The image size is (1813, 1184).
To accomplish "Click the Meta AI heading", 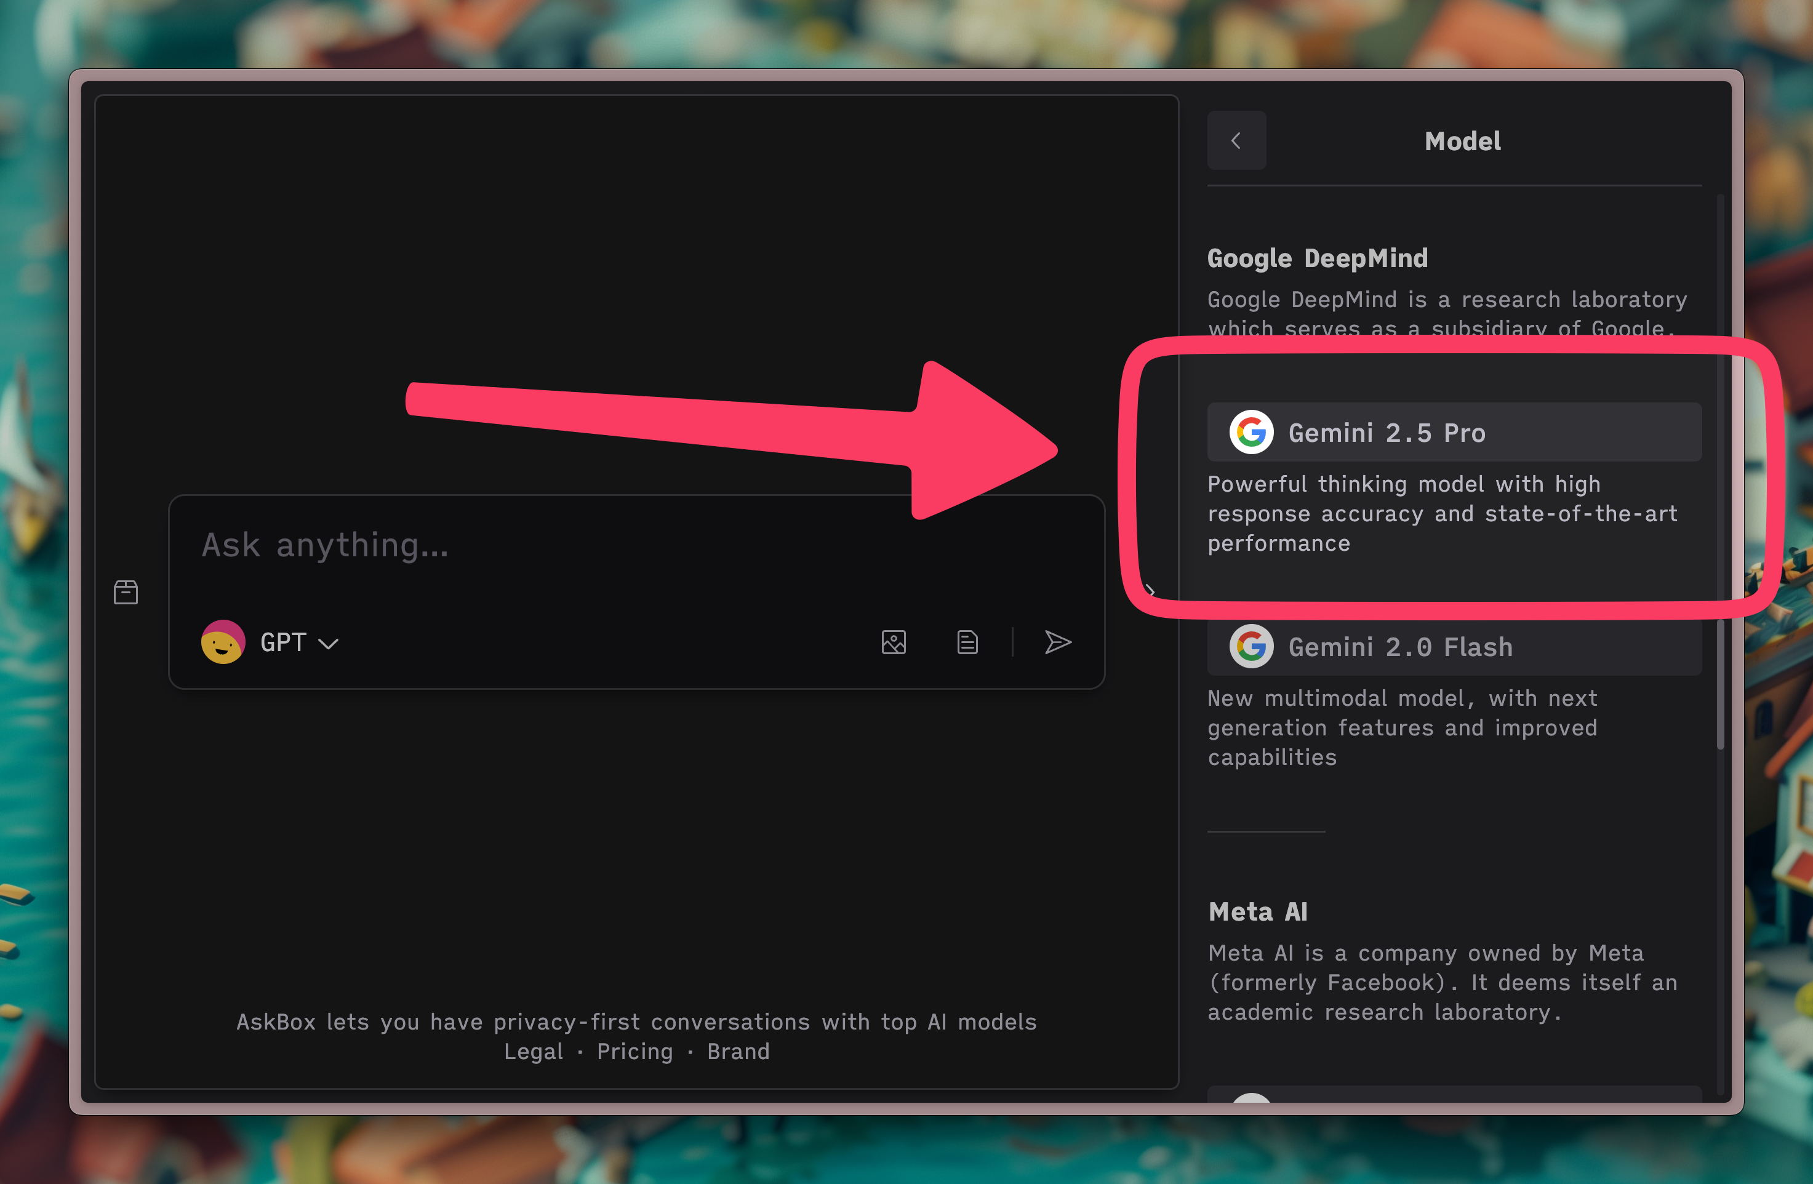I will pos(1258,912).
